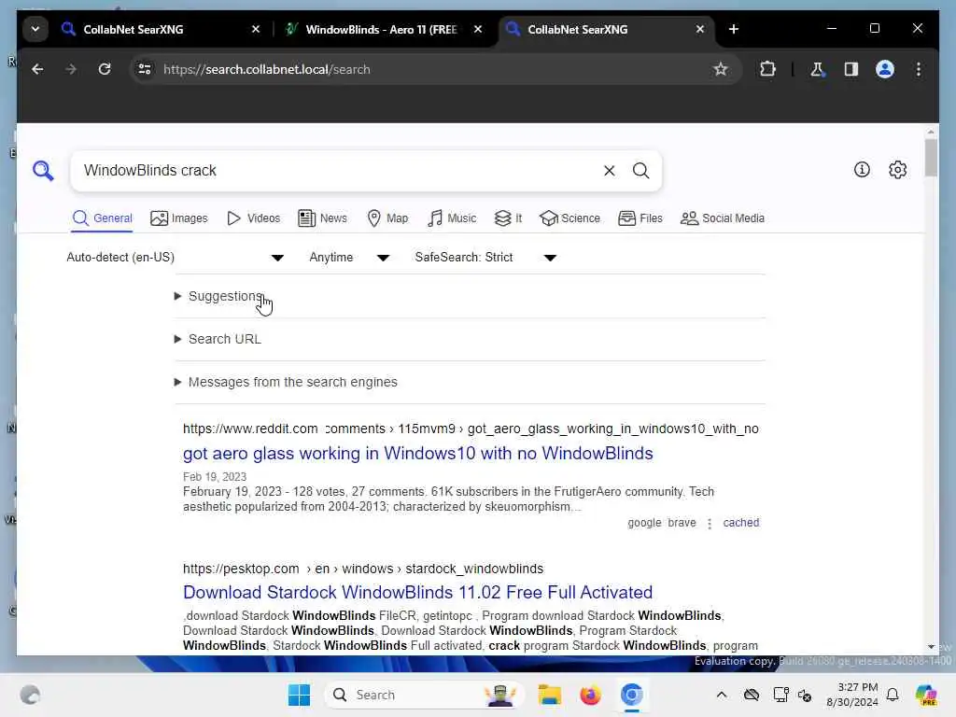Select the Images search category

tap(179, 218)
